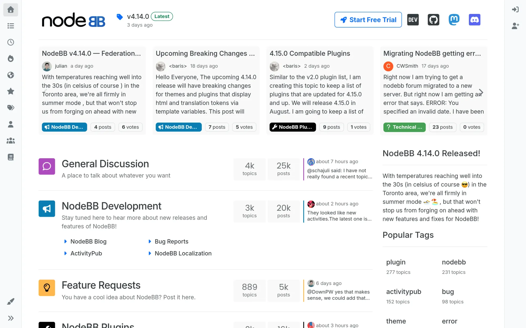Screen dimensions: 526x328
Task: Go back in carousel with left chevron
Action: [45, 92]
